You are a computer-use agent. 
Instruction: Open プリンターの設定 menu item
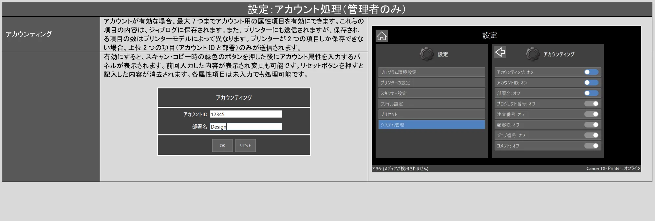tap(432, 83)
